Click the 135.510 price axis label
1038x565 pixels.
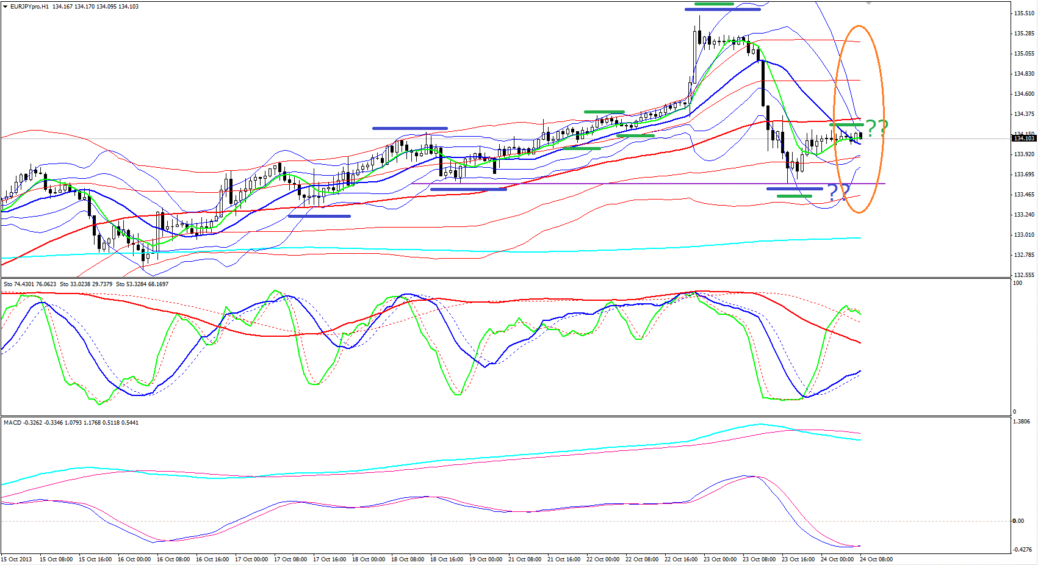click(1024, 13)
